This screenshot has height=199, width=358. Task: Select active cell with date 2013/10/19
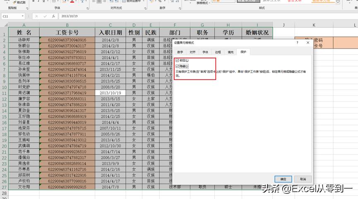pyautogui.click(x=110, y=93)
